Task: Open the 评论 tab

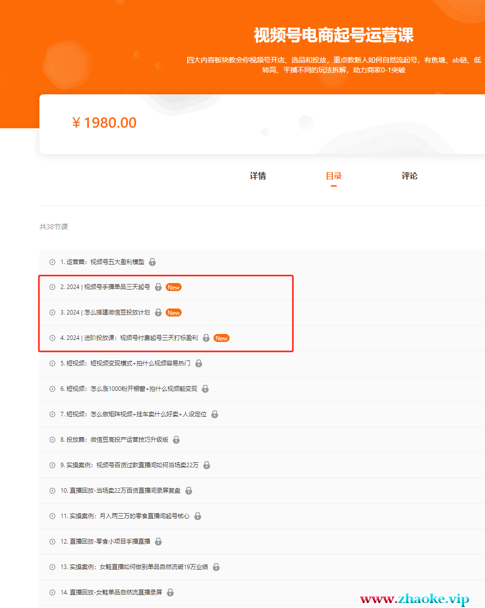Action: pos(410,176)
